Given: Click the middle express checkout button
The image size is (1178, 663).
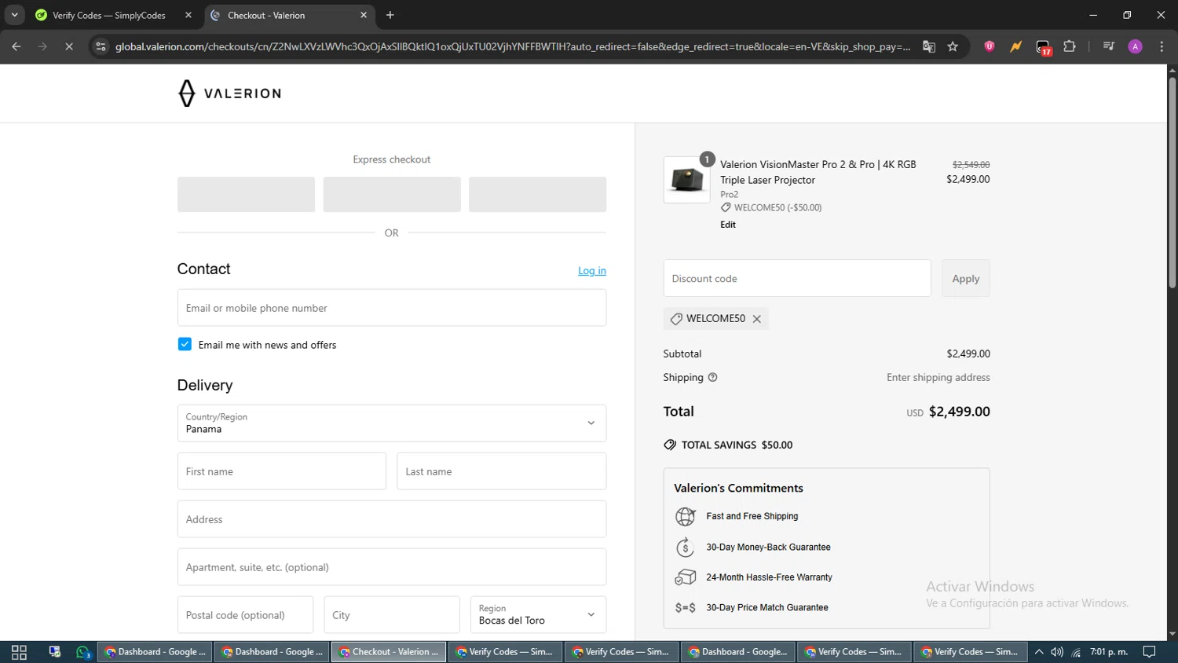Looking at the screenshot, I should tap(392, 194).
